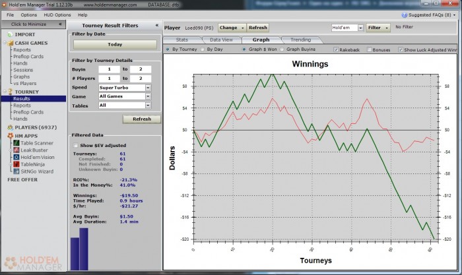Select the Graph tab

(261, 40)
